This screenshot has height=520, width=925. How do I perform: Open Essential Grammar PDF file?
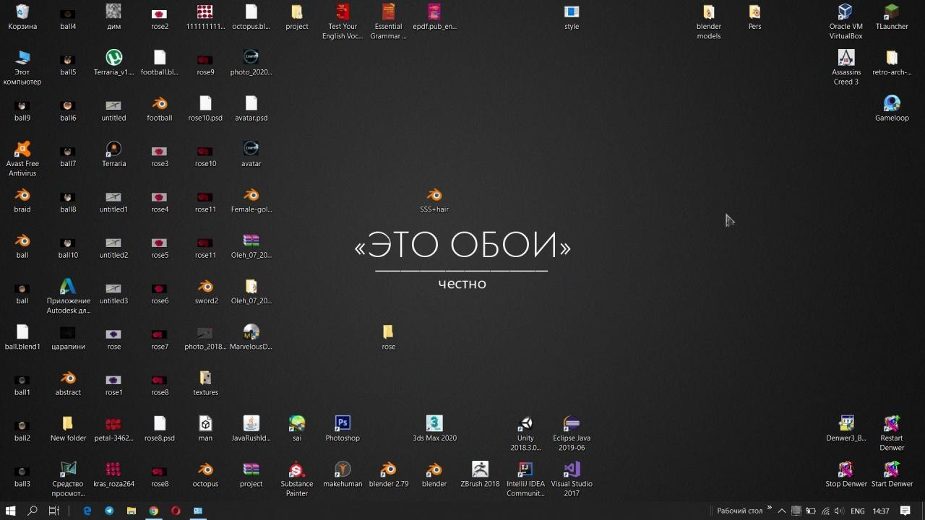(389, 22)
